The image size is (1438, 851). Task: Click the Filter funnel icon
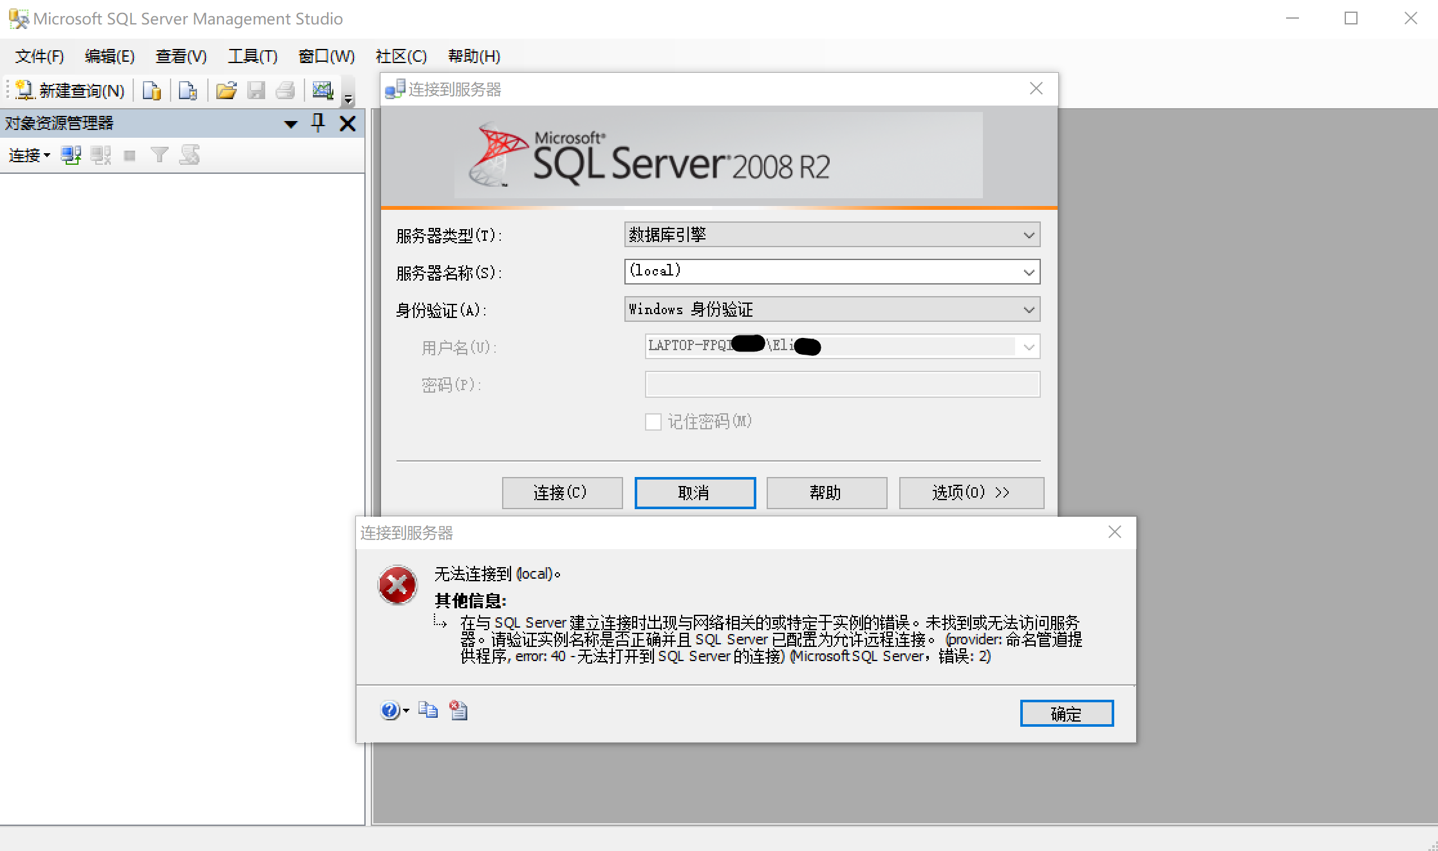(159, 155)
